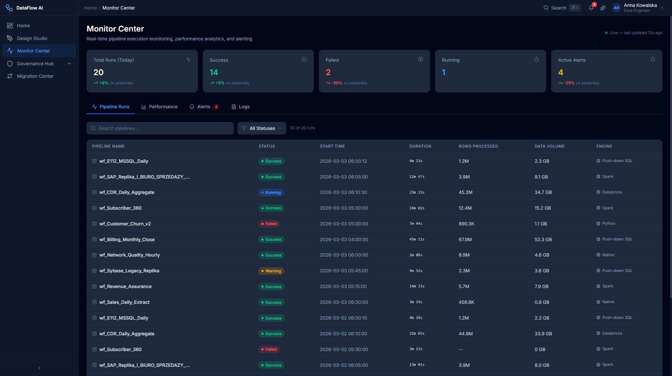Viewport: 672px width, 376px height.
Task: Click the 45m 11s duration value
Action: coord(417,240)
